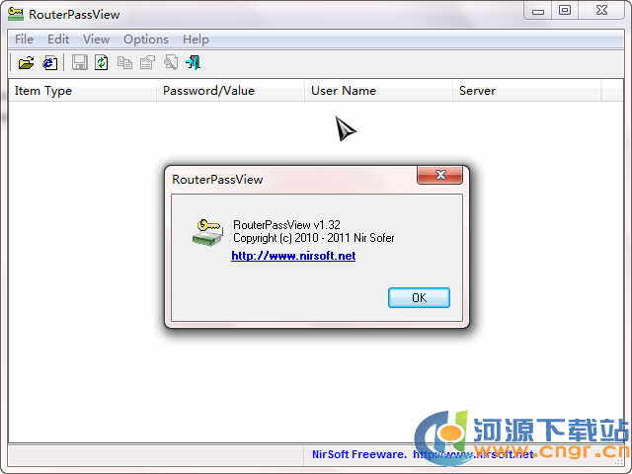Open the Options menu
632x474 pixels.
pos(146,39)
